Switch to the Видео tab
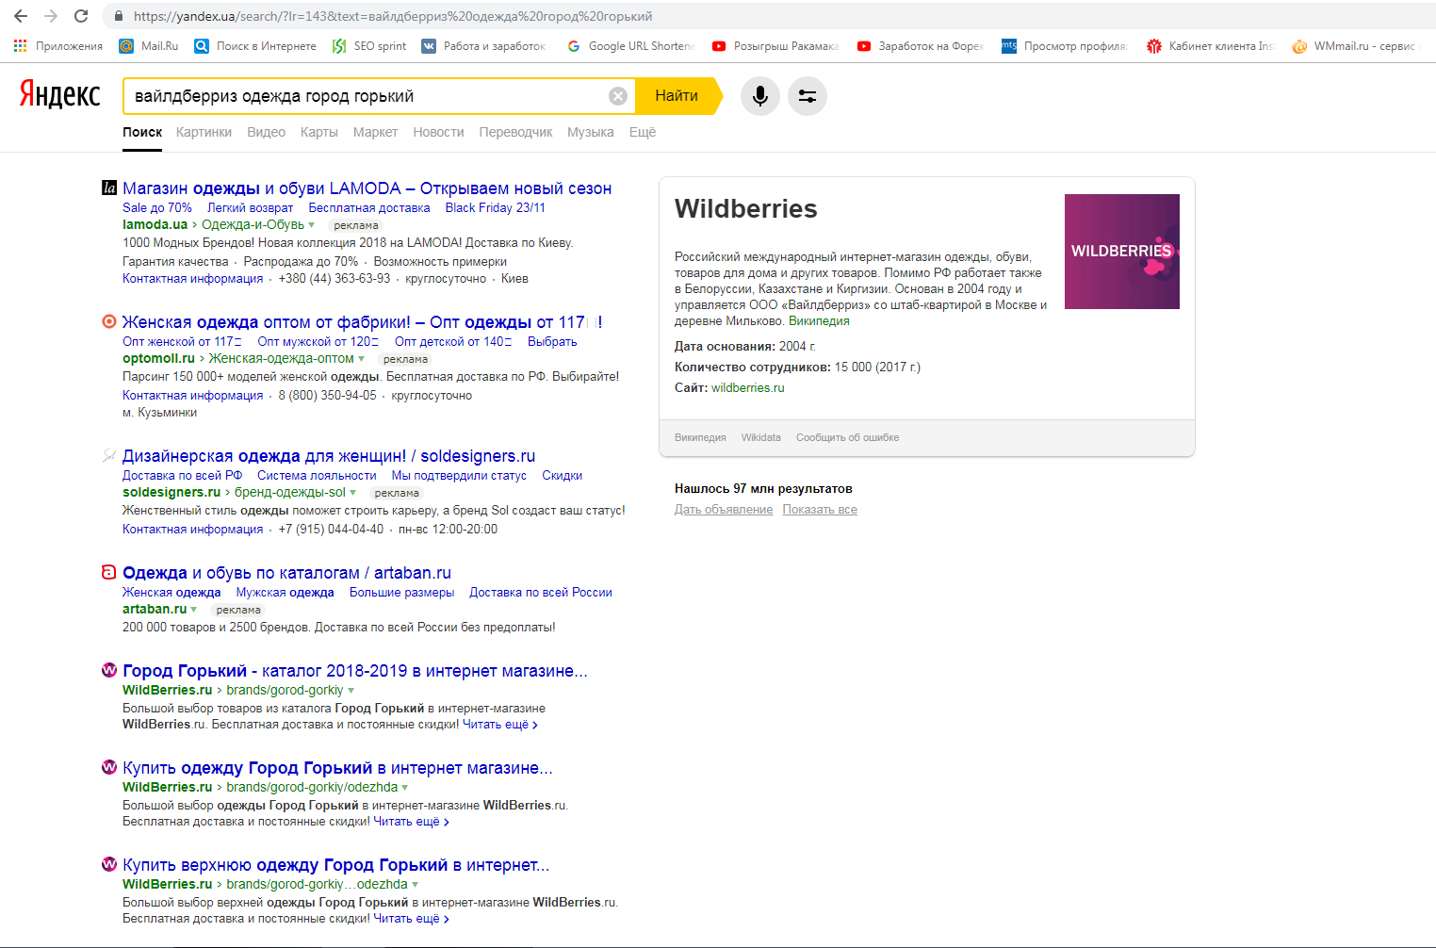The width and height of the screenshot is (1436, 948). tap(267, 132)
